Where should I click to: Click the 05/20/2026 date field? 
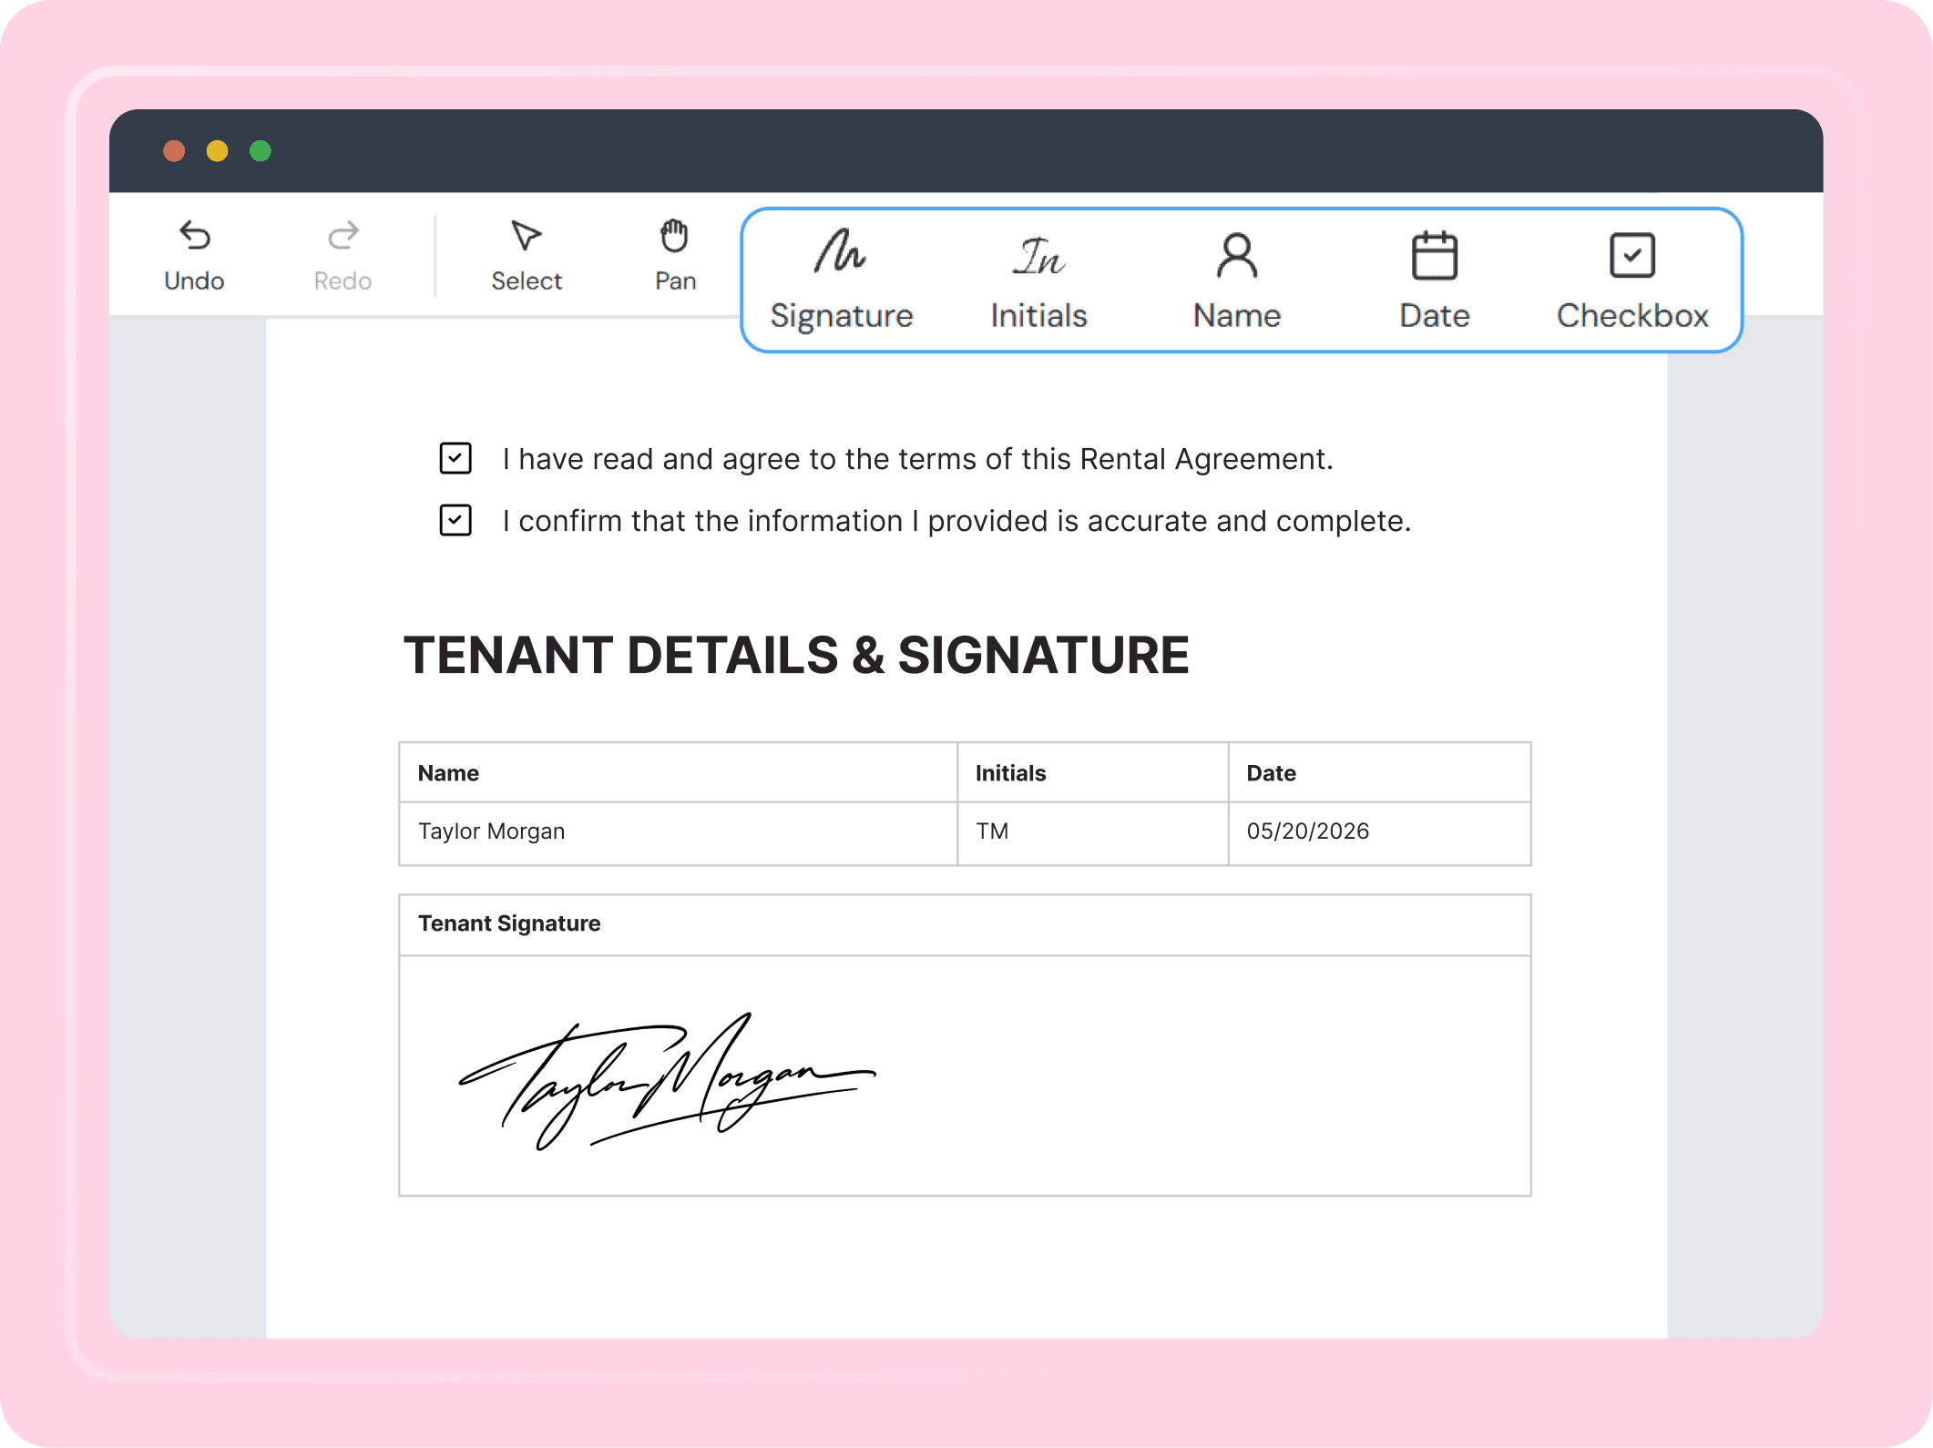click(1379, 832)
